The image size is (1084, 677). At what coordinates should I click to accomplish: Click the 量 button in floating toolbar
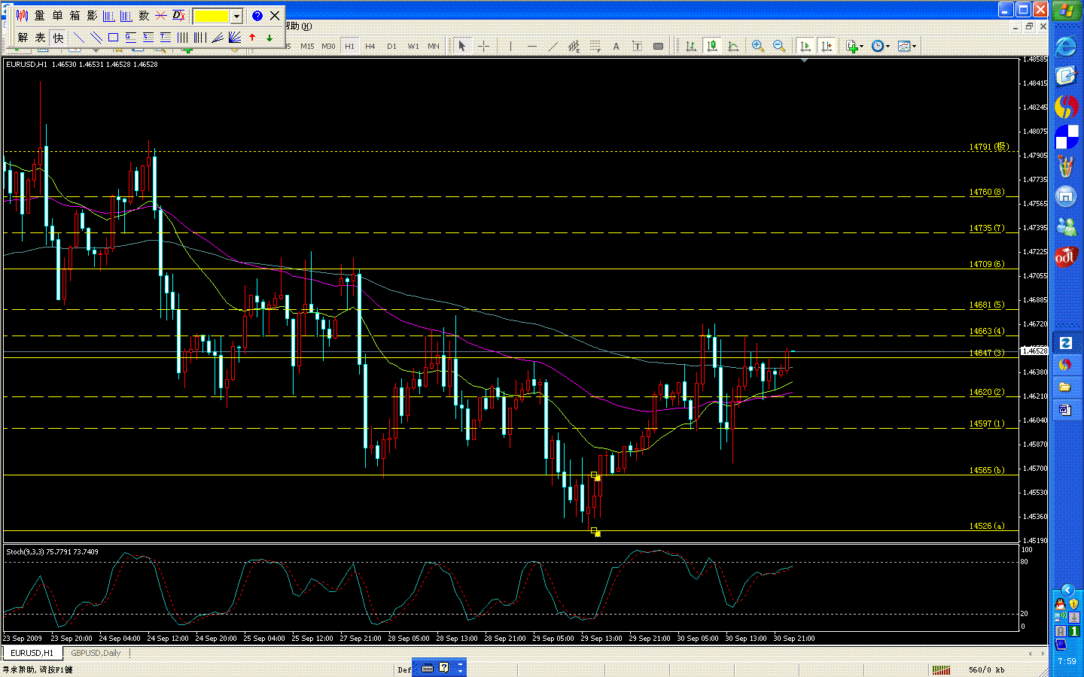[39, 16]
